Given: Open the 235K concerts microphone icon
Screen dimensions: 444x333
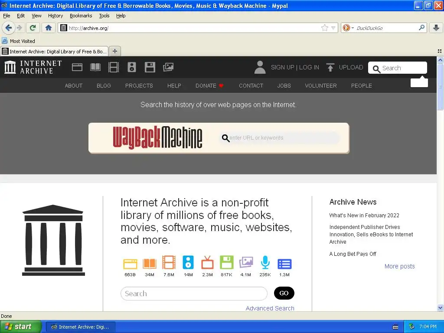Looking at the screenshot, I should pyautogui.click(x=265, y=262).
